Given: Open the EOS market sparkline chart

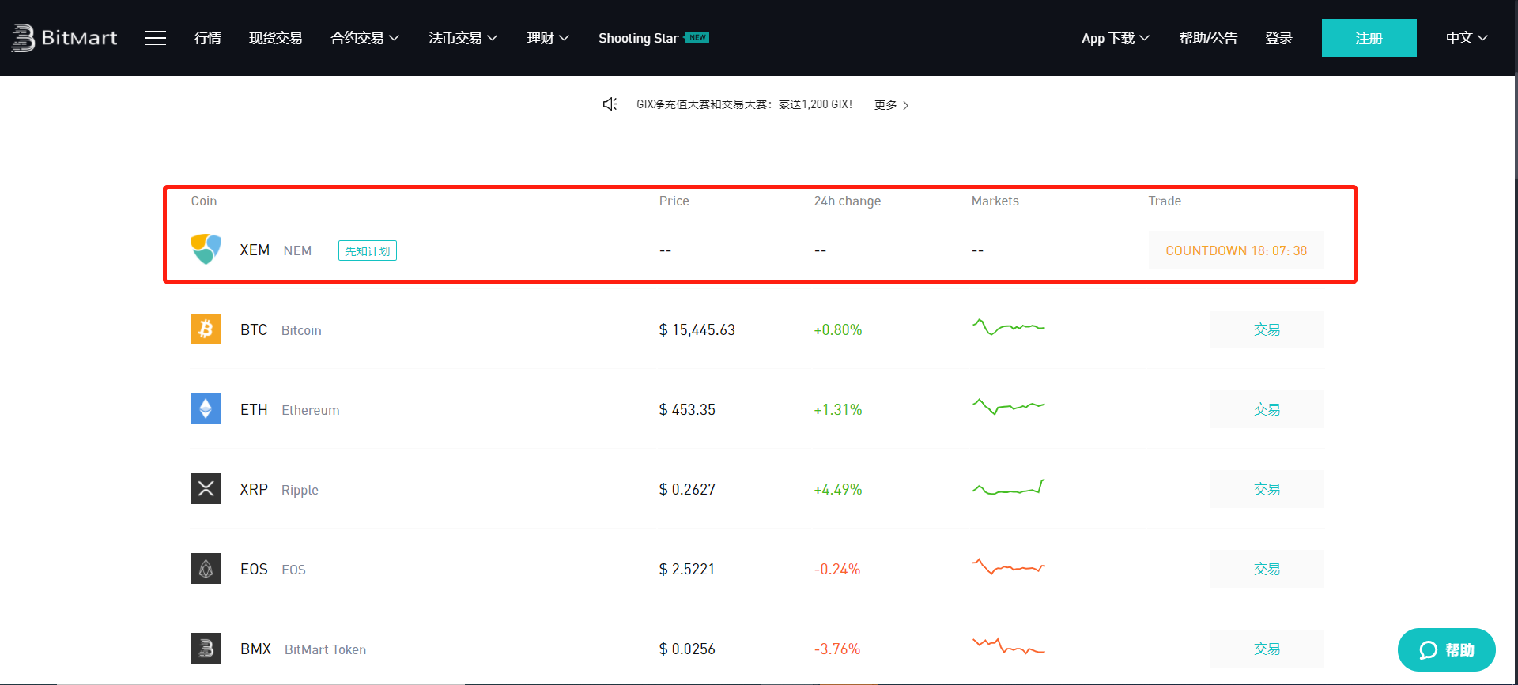Looking at the screenshot, I should [x=1009, y=566].
